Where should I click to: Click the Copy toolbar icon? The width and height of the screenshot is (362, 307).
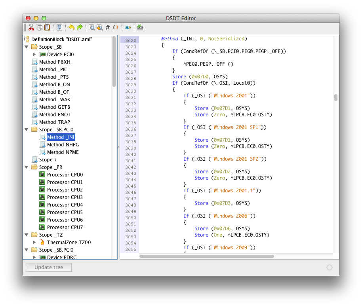coord(39,27)
